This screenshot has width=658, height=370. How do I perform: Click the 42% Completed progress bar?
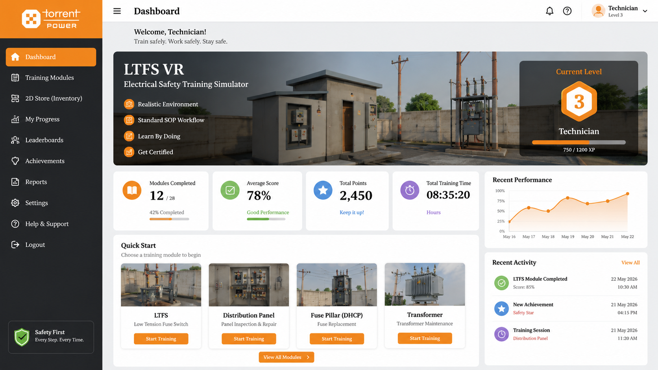tap(169, 219)
